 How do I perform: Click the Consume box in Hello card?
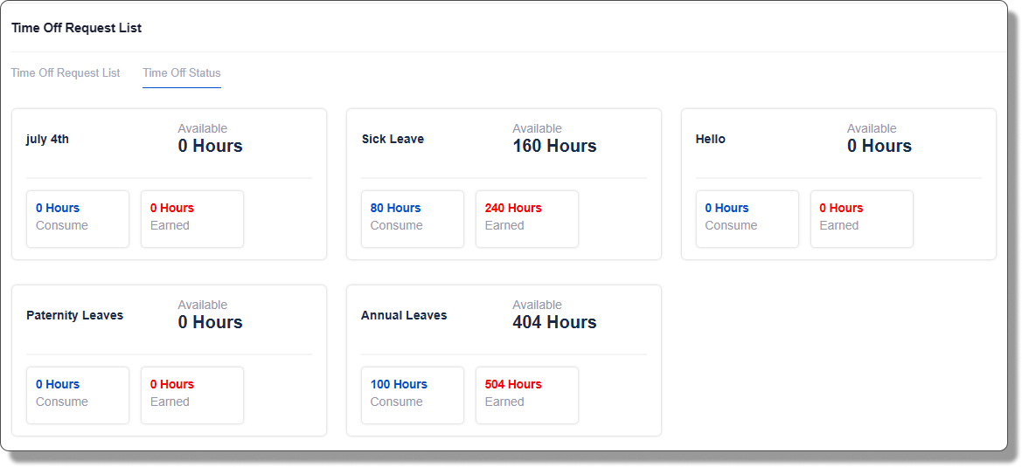tap(747, 219)
